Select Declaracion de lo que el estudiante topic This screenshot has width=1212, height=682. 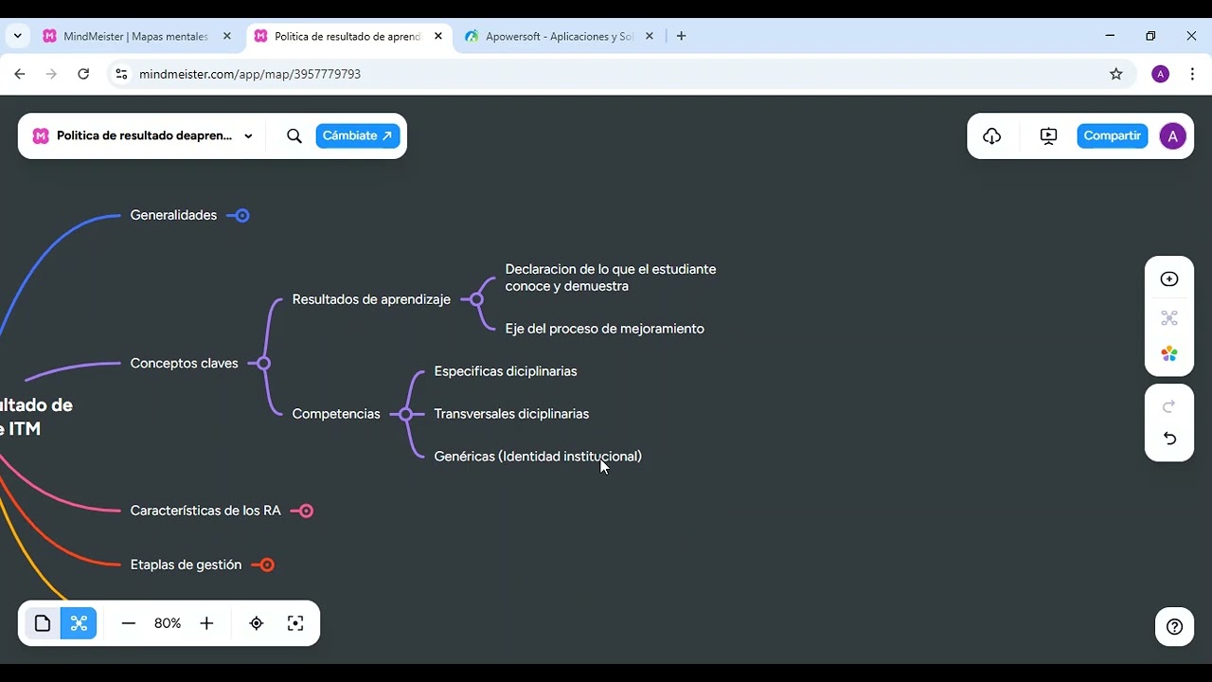(x=611, y=278)
